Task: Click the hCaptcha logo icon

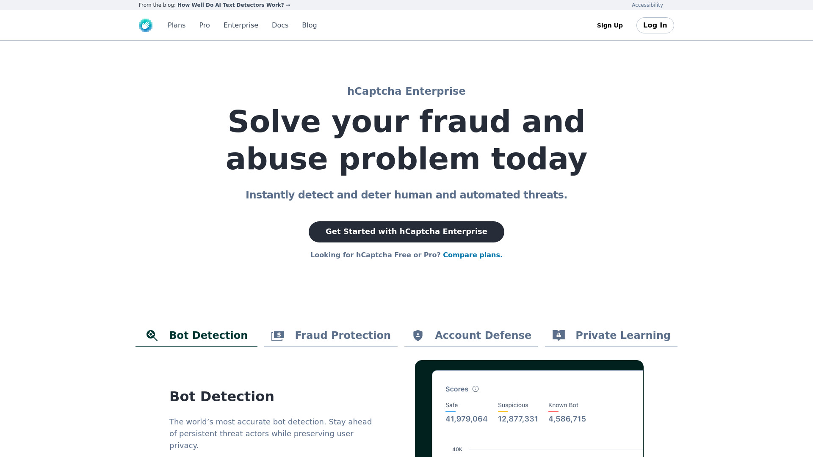Action: click(x=146, y=25)
